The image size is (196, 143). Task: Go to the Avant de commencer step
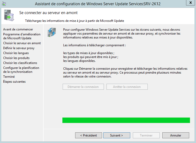[x=18, y=29]
